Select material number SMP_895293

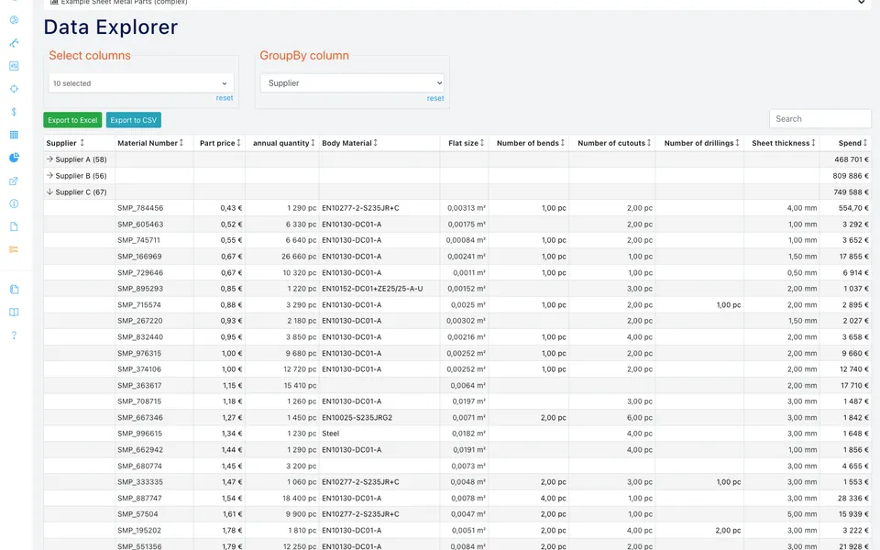[139, 289]
